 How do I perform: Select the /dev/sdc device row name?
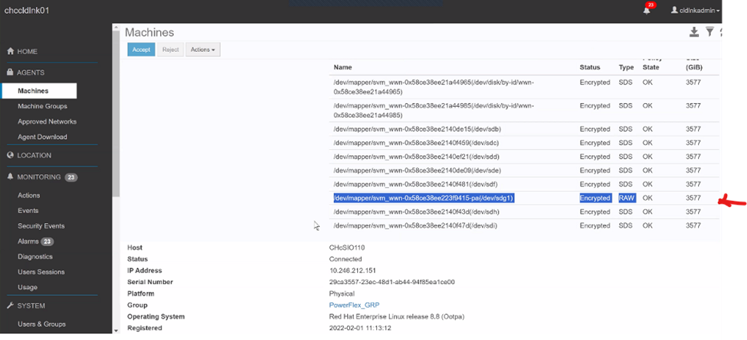[416, 143]
